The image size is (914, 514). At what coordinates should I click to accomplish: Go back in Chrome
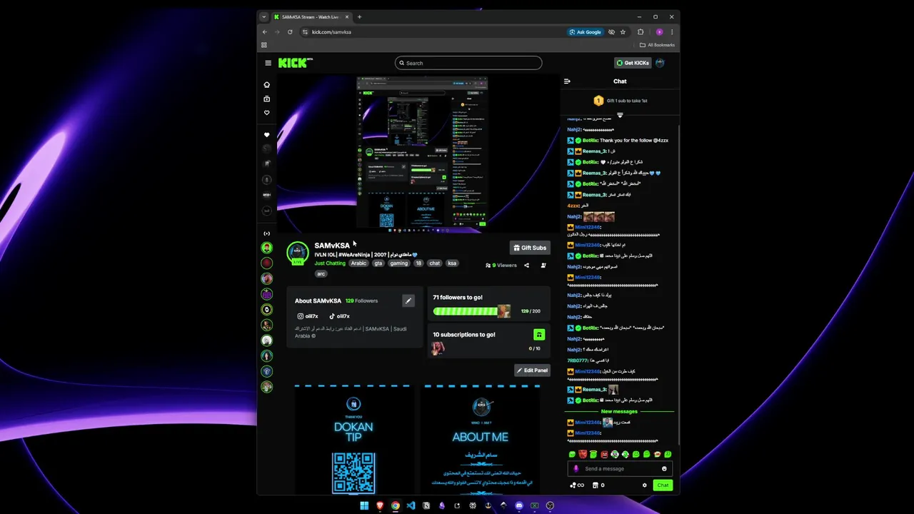pyautogui.click(x=265, y=32)
